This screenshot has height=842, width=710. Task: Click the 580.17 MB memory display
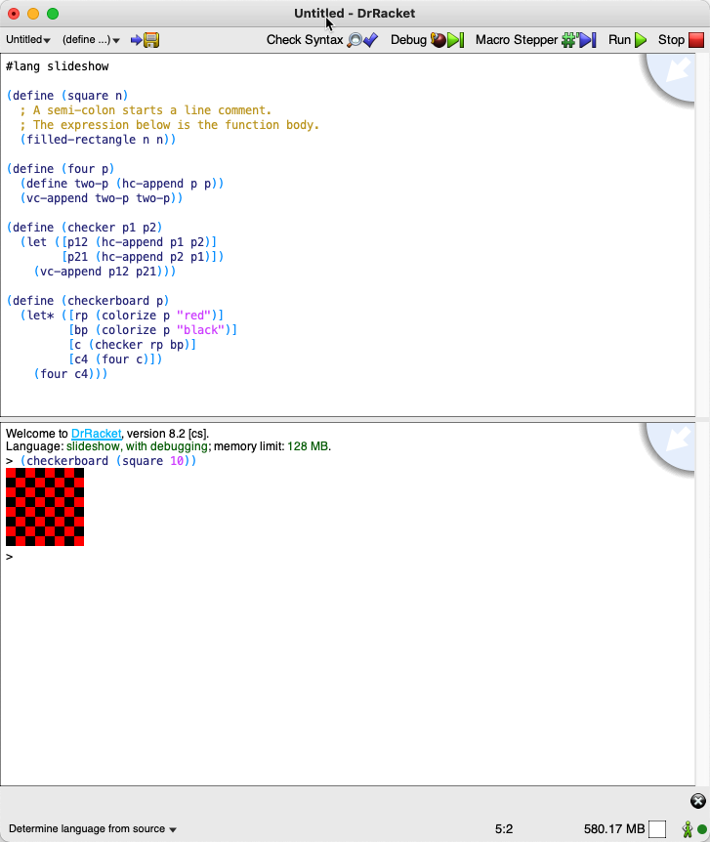[x=613, y=829]
